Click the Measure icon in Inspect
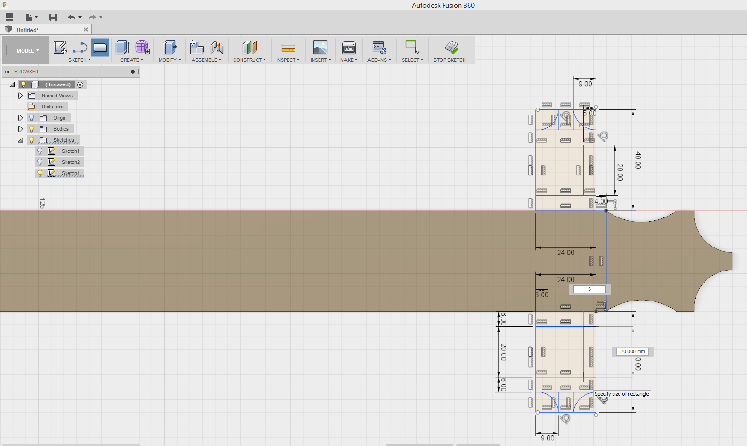Viewport: 747px width, 446px height. 288,48
